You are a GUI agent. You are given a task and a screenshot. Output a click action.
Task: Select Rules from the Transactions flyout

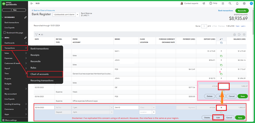[x=33, y=68]
